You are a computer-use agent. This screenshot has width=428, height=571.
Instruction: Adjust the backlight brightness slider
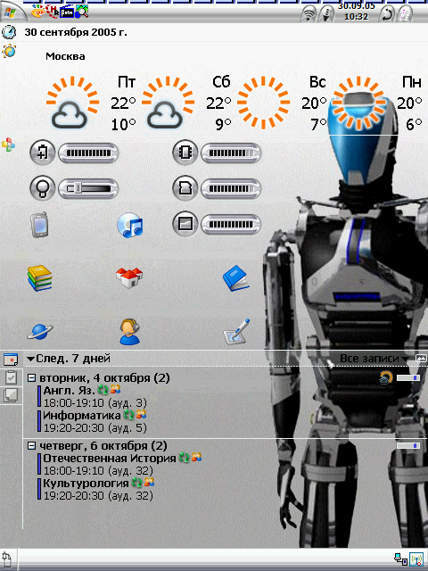(x=88, y=188)
